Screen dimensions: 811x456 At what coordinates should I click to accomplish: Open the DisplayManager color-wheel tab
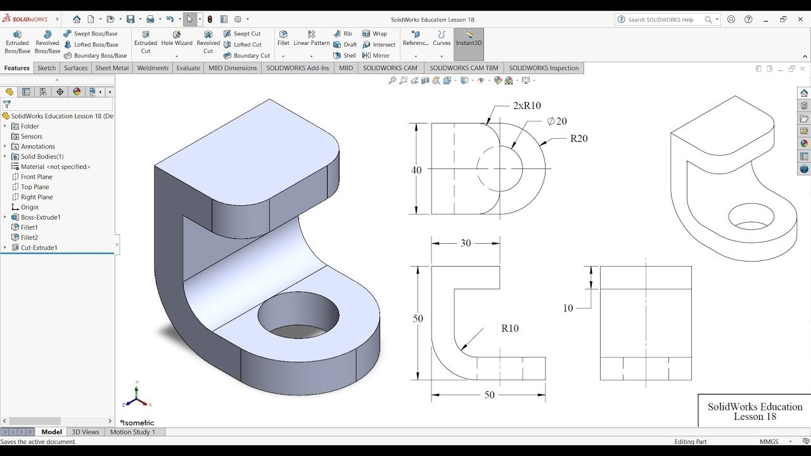pos(77,92)
